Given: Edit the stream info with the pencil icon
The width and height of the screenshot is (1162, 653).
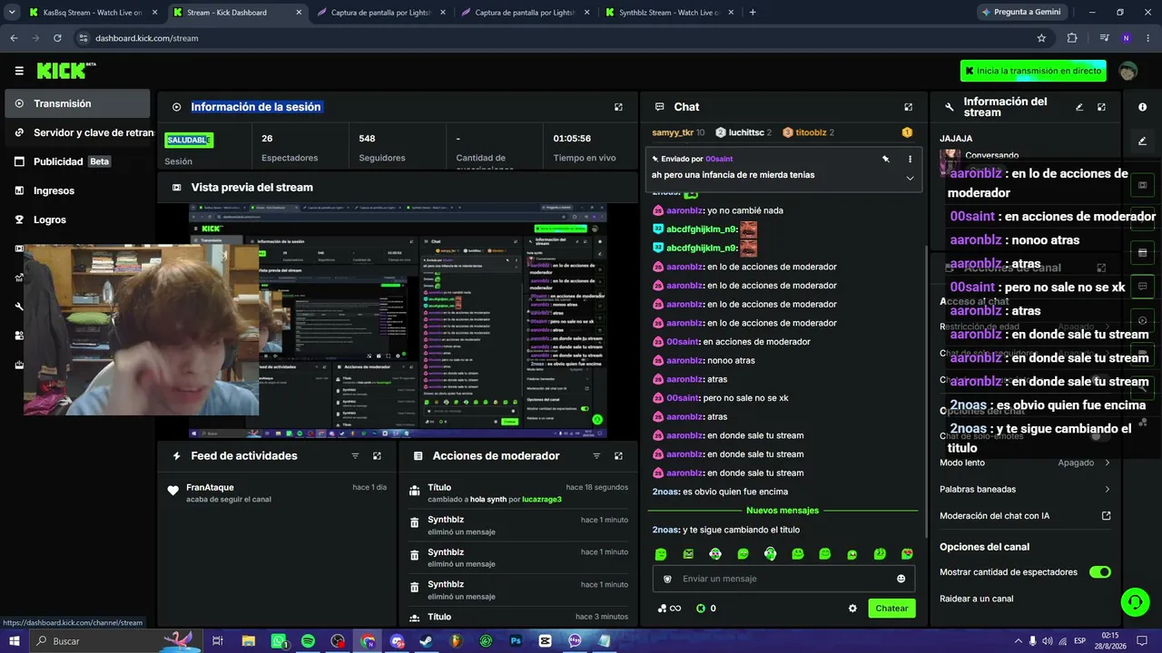Looking at the screenshot, I should [x=1079, y=107].
